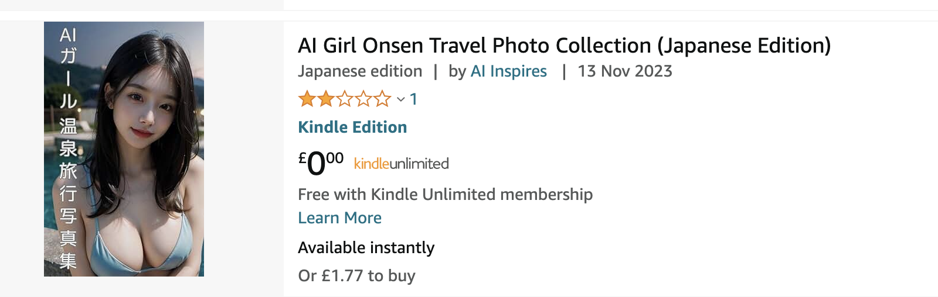Open the ratings count "1" link
This screenshot has height=297, width=938.
(x=413, y=99)
